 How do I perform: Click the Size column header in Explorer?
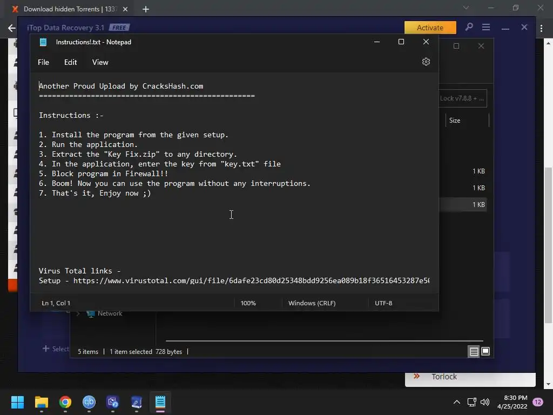(467, 121)
